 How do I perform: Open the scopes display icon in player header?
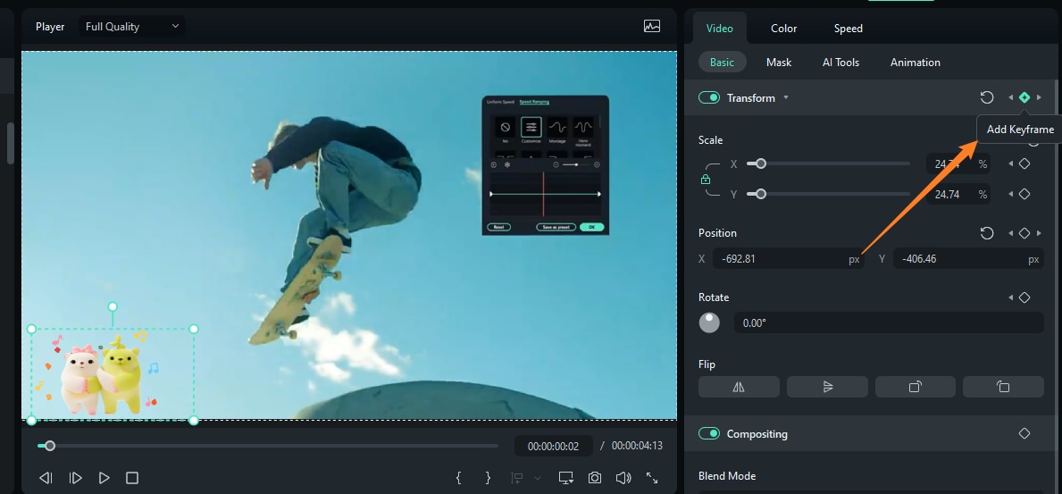pyautogui.click(x=651, y=27)
